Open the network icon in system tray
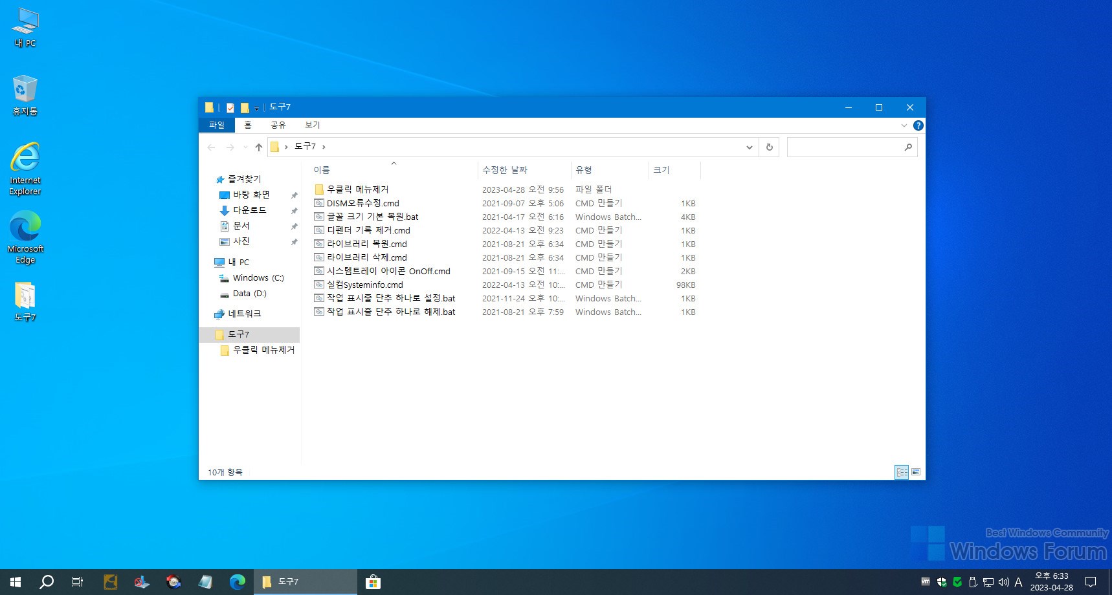Image resolution: width=1112 pixels, height=595 pixels. [988, 582]
